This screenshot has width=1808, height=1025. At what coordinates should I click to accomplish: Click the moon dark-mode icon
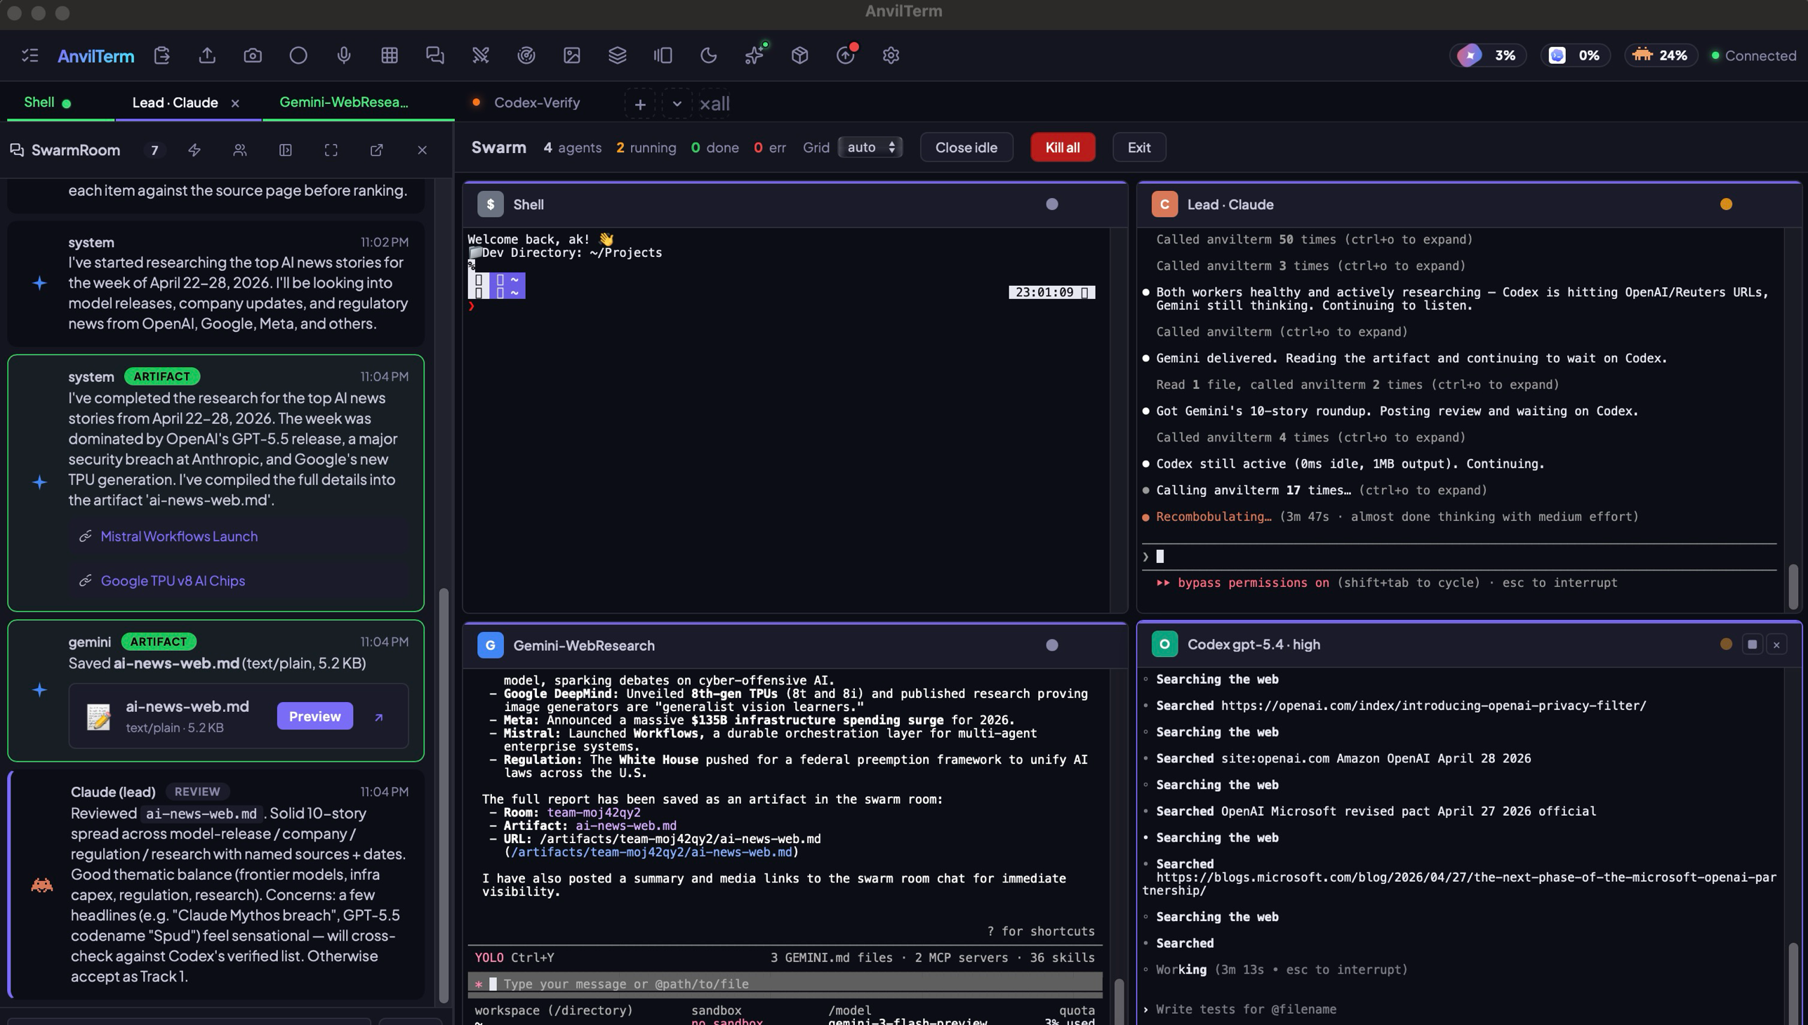tap(709, 55)
